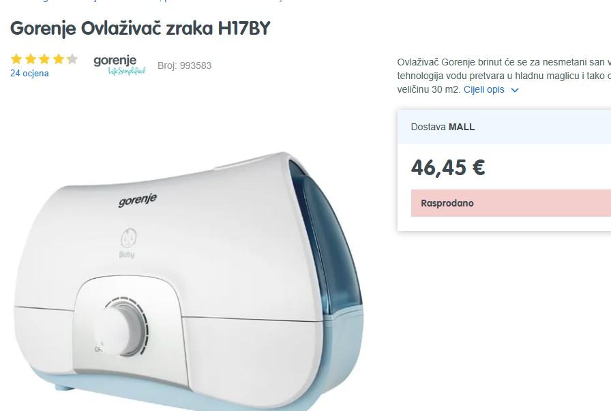Click the fourth gold rating star

tap(59, 59)
